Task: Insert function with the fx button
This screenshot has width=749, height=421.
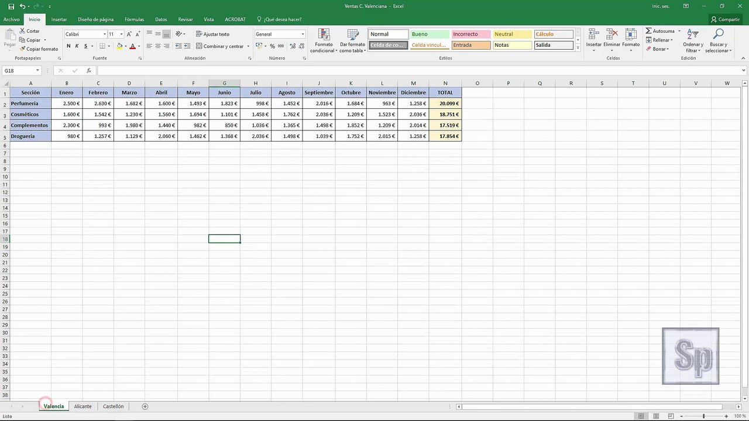Action: coord(88,71)
